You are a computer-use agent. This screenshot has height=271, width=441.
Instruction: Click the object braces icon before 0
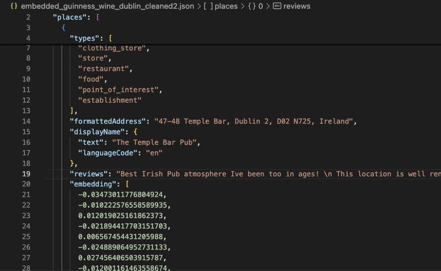click(x=252, y=6)
